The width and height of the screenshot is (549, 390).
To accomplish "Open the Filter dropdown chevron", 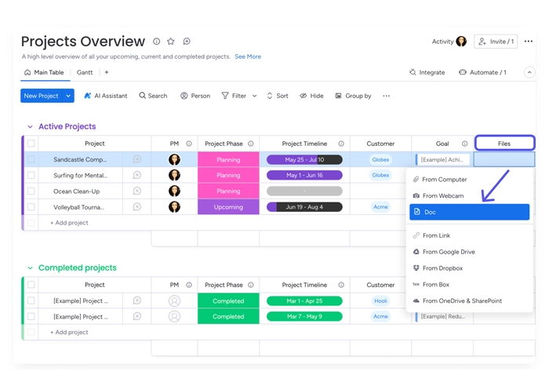I will (255, 96).
